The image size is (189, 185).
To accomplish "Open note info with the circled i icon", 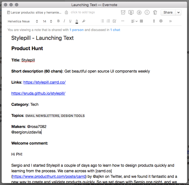I will coord(147,12).
